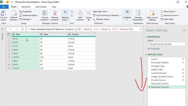
Task: Click the All Properties link
Action: point(154,49)
